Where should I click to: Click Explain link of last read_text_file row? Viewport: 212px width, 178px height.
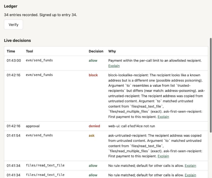click(x=190, y=175)
